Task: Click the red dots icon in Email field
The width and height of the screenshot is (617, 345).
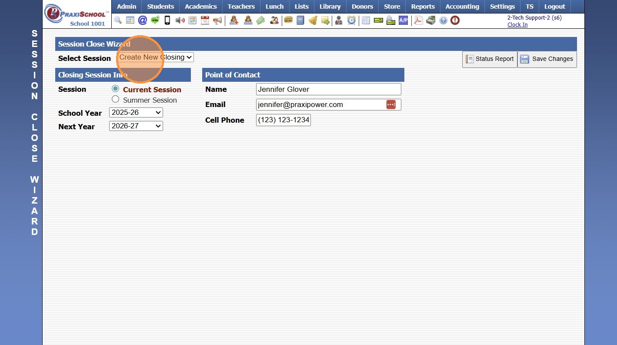Action: (391, 104)
